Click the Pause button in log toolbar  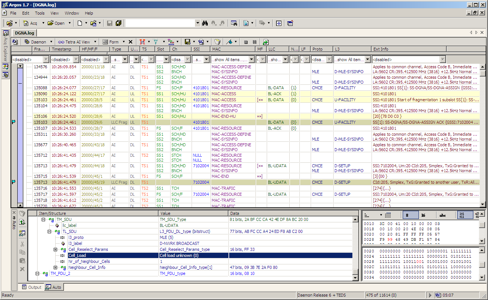point(254,42)
